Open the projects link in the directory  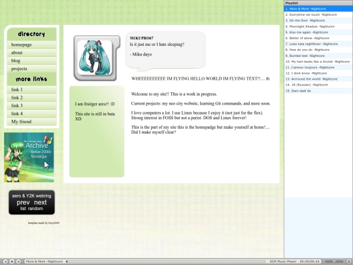tap(32, 69)
